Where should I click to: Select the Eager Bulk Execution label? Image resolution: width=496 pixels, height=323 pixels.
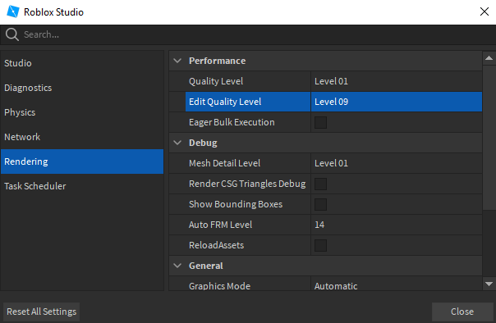(232, 122)
